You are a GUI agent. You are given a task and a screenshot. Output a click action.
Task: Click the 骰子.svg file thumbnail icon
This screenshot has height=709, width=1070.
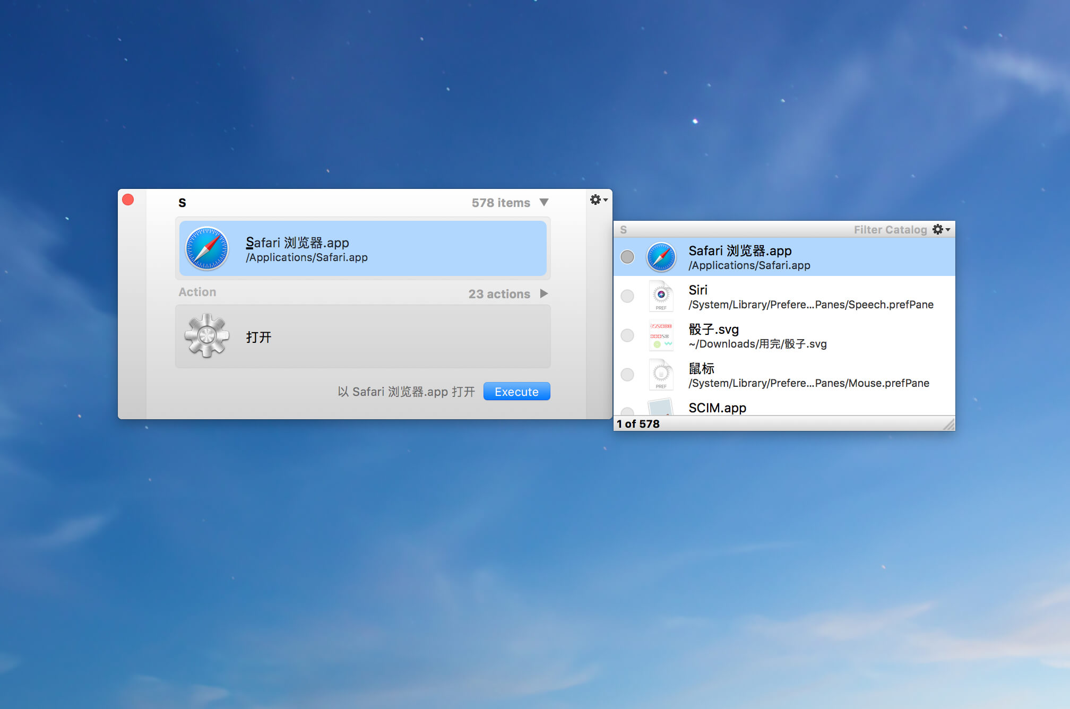(x=661, y=335)
